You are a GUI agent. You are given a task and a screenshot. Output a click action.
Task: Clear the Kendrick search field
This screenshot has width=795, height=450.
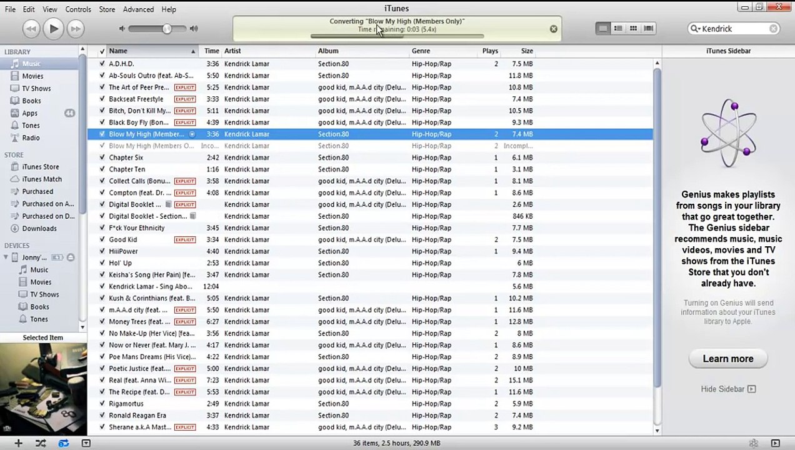pyautogui.click(x=773, y=29)
